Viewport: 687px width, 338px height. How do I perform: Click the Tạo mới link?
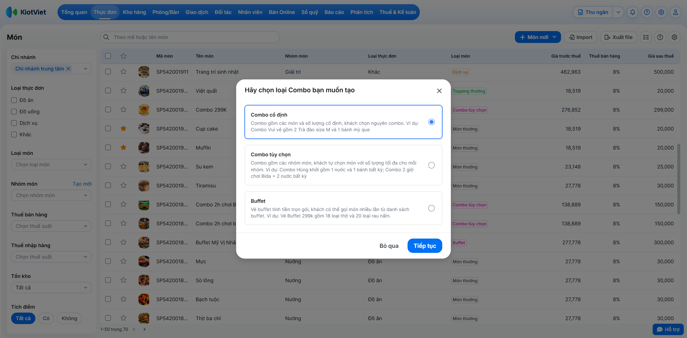[x=82, y=184]
